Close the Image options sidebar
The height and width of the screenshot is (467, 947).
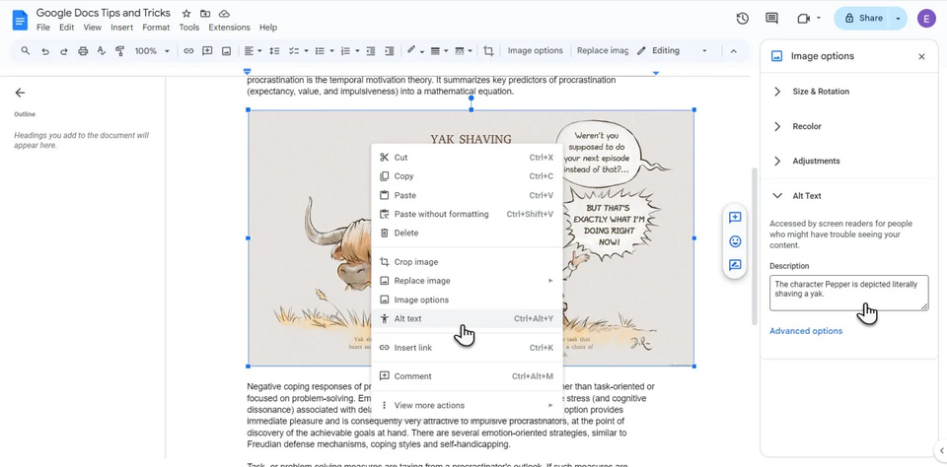click(921, 56)
